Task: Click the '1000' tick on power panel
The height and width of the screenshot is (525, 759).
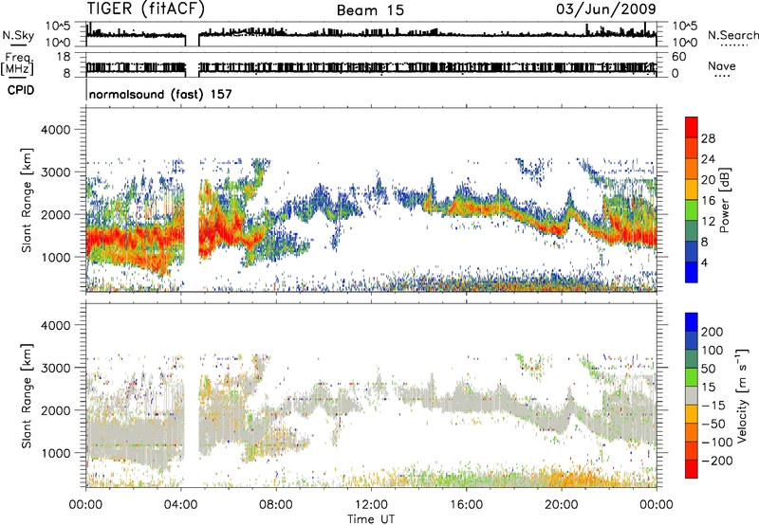Action: [55, 257]
